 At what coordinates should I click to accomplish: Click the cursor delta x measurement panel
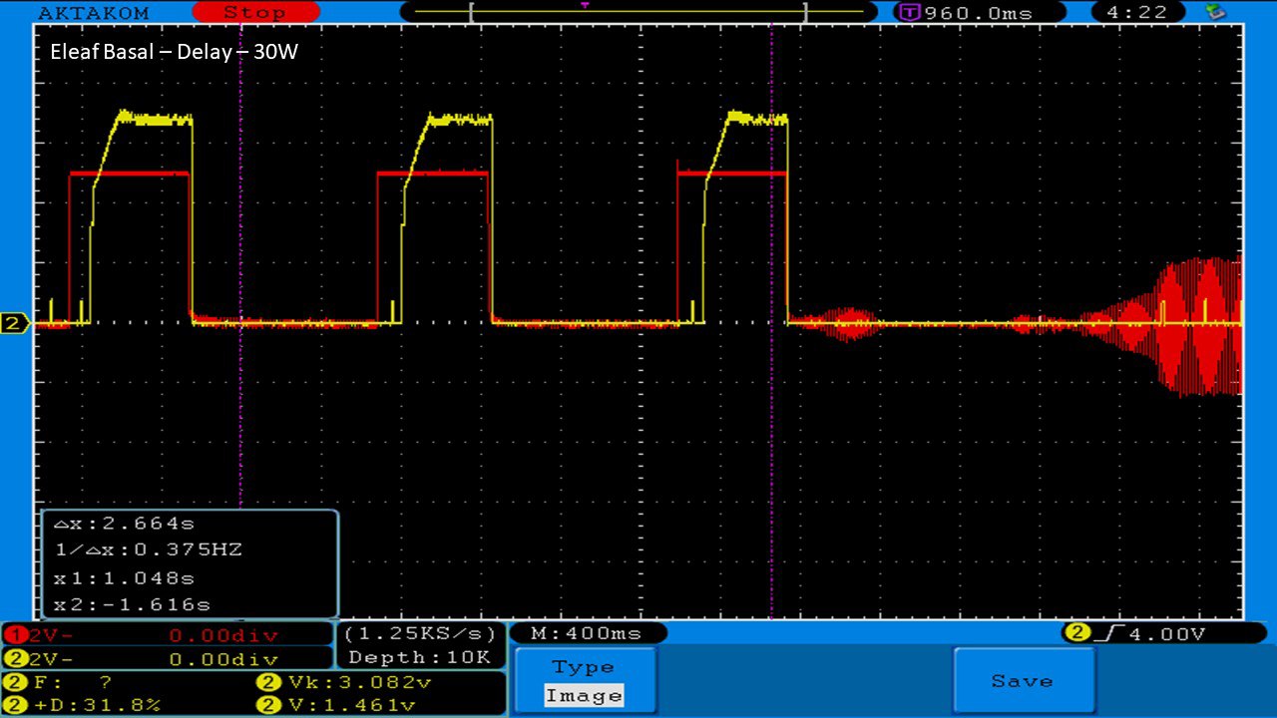pos(190,563)
